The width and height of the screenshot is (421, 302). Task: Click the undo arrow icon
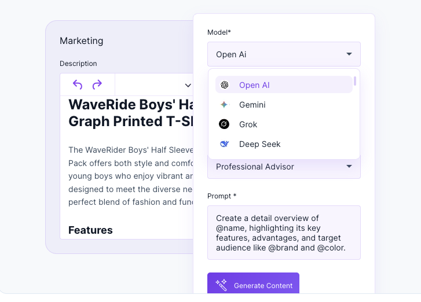(78, 84)
